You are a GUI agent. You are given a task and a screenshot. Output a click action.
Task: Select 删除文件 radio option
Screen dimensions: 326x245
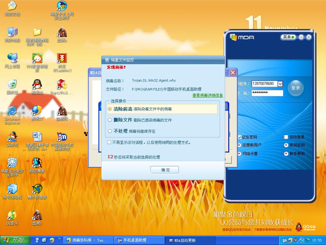110,120
